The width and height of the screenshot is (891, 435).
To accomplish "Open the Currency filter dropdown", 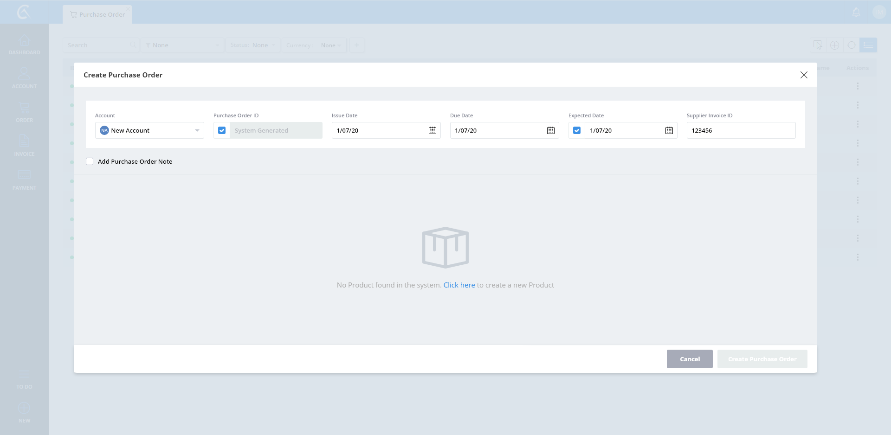I will click(314, 45).
